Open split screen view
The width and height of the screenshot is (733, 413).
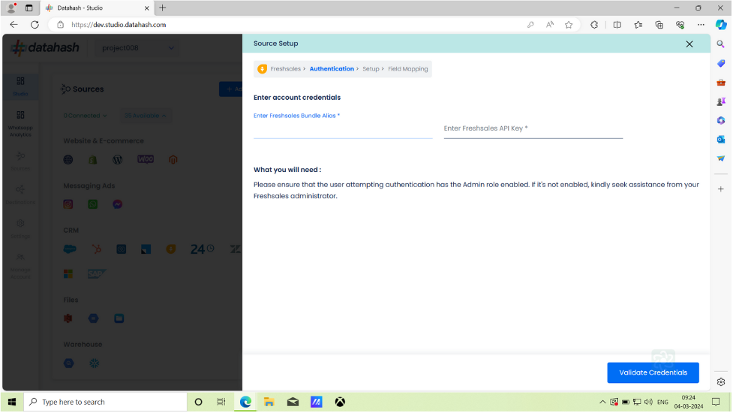pos(617,25)
